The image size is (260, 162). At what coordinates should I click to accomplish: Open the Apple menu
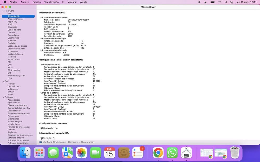[5, 2]
